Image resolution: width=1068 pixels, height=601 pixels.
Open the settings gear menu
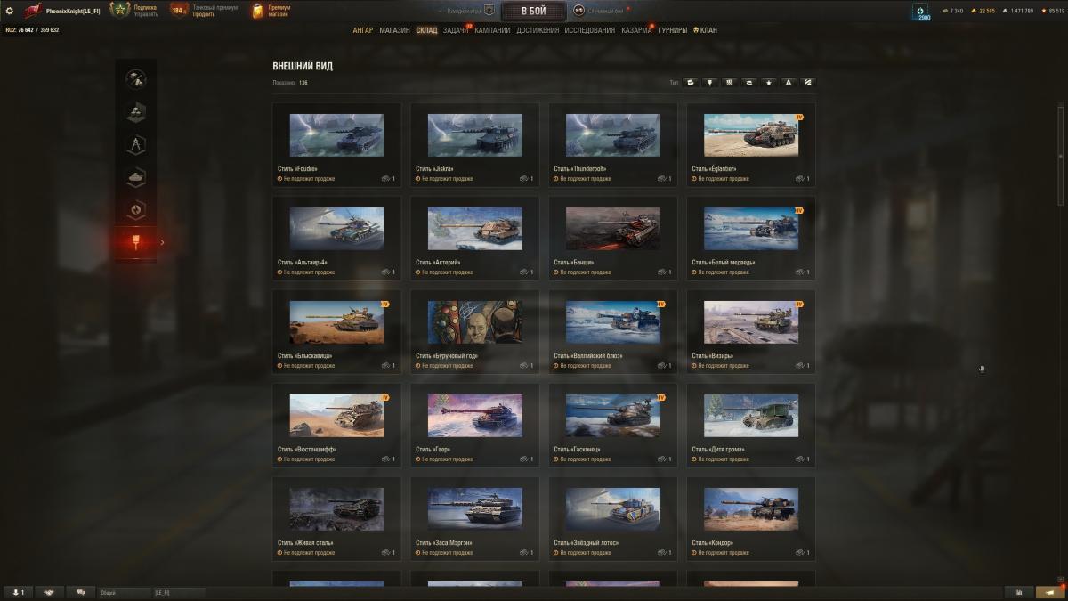click(10, 11)
